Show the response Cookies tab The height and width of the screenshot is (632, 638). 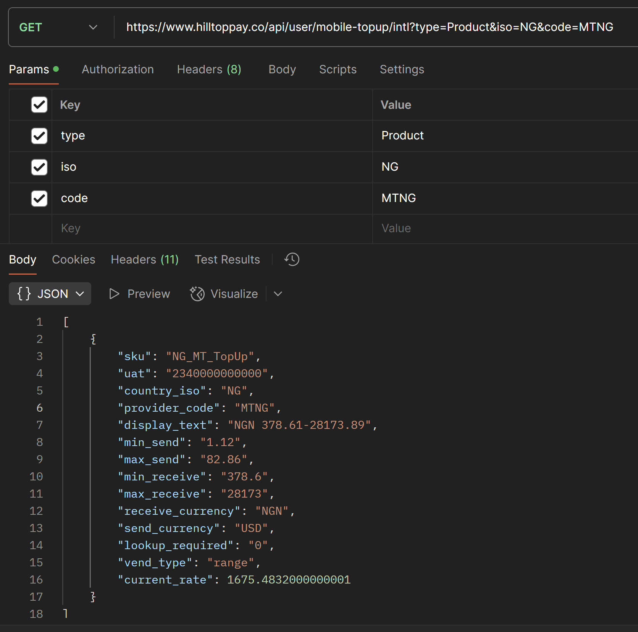click(74, 260)
